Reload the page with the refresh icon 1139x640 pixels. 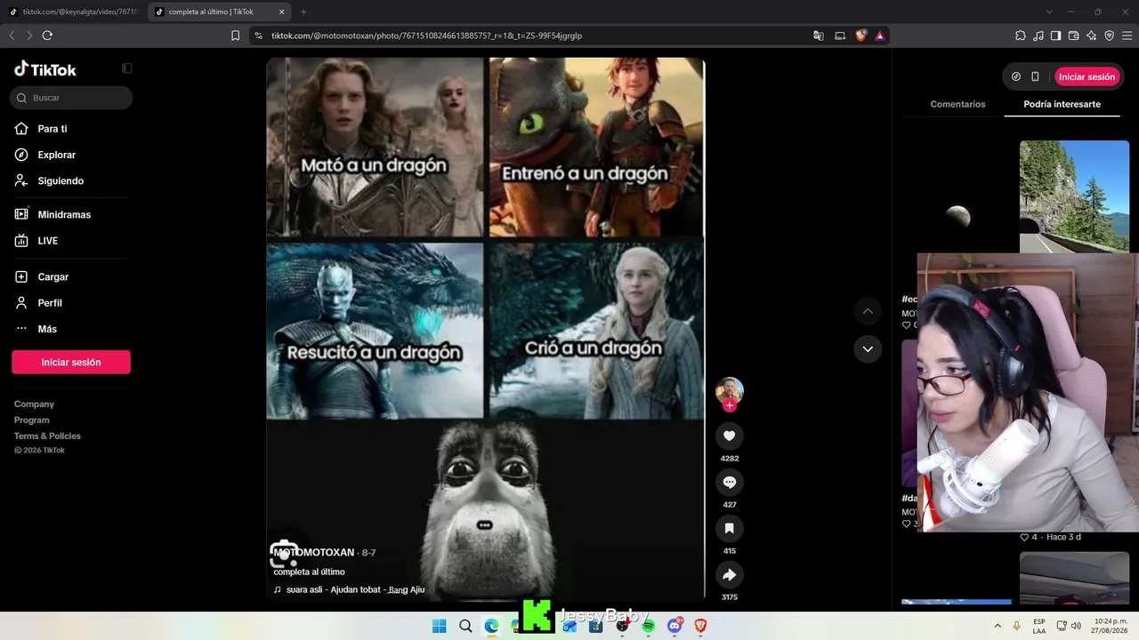pyautogui.click(x=47, y=36)
